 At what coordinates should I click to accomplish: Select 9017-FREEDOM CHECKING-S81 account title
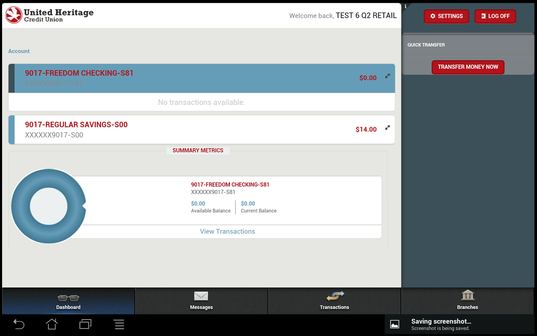pos(79,73)
